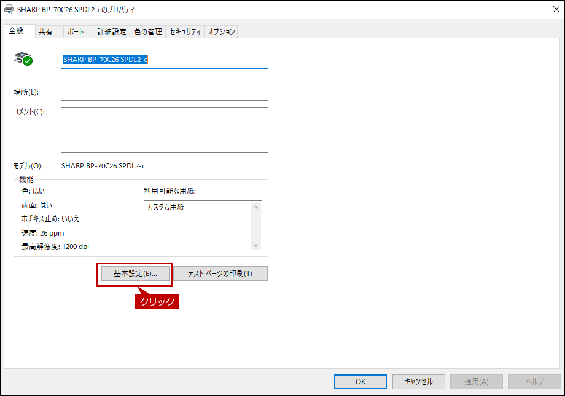Screen dimensions: 565x396
Task: Open 基本設定 printing preferences
Action: (135, 274)
